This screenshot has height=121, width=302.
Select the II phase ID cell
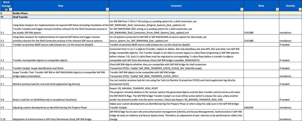click(x=6, y=13)
